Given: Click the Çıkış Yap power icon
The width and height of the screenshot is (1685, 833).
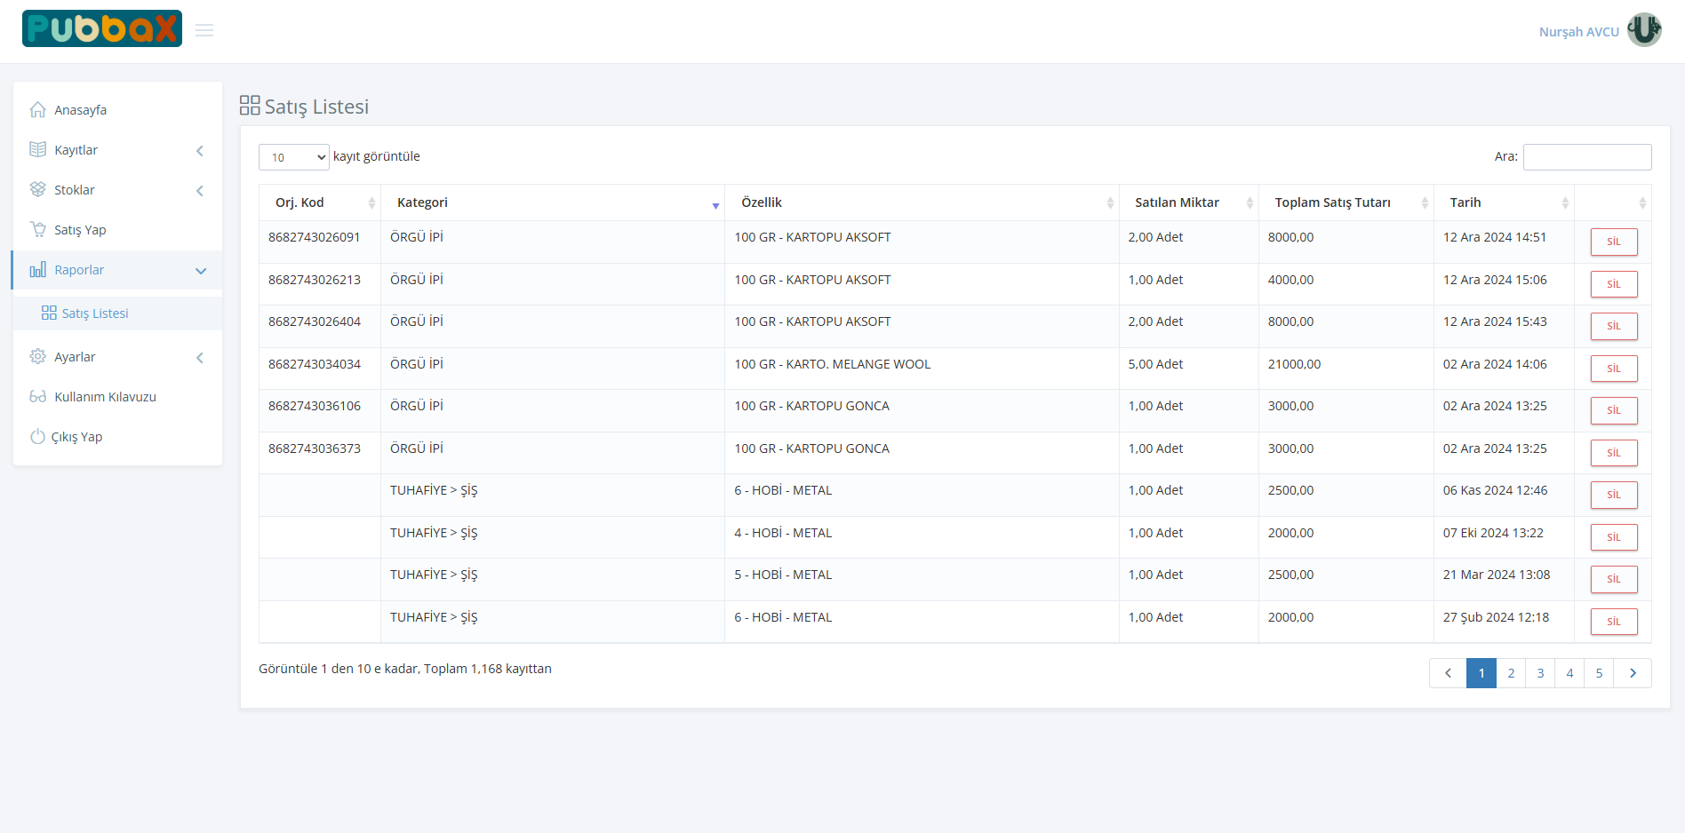Looking at the screenshot, I should (37, 437).
